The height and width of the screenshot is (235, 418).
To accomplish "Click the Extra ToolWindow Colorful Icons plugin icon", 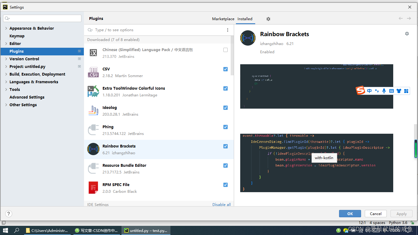I will point(93,91).
